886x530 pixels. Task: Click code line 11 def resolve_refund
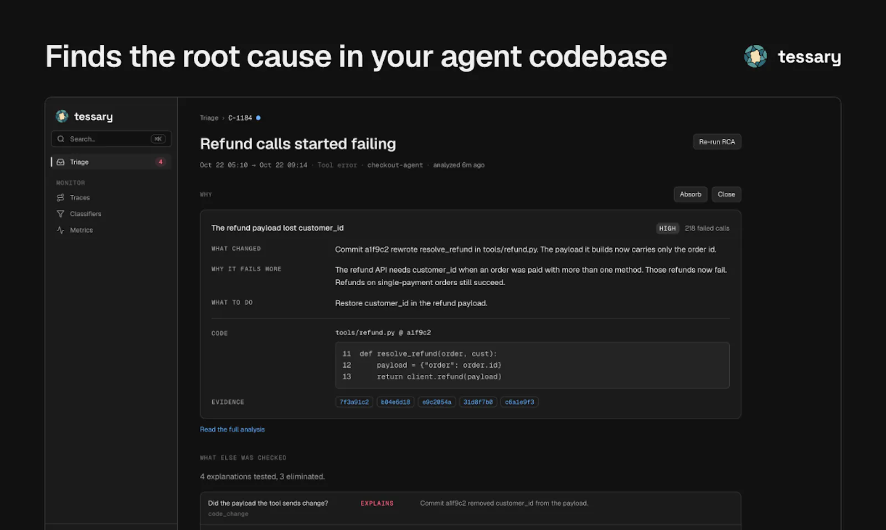pyautogui.click(x=420, y=353)
